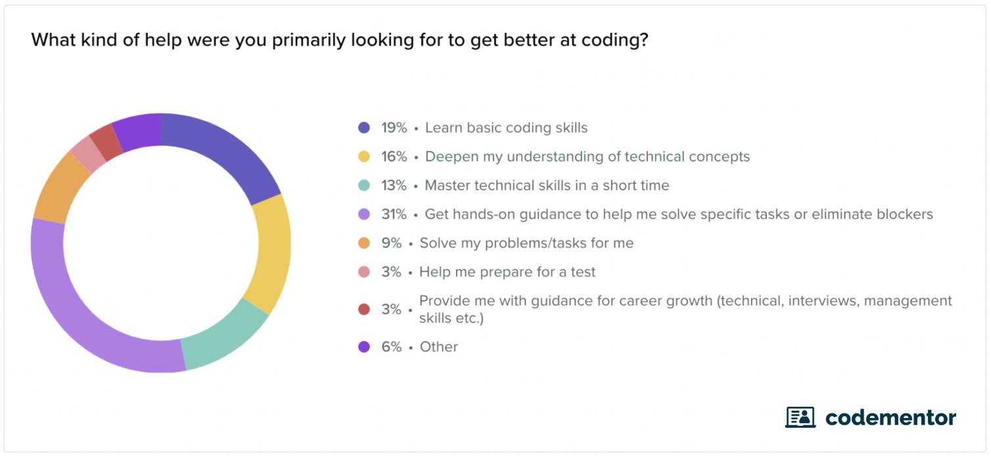This screenshot has width=991, height=456.
Task: Select the teal legend dot for mastering skills
Action: point(364,186)
